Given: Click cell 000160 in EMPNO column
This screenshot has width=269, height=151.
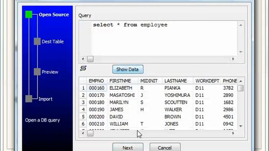Looking at the screenshot, I should [x=97, y=88].
